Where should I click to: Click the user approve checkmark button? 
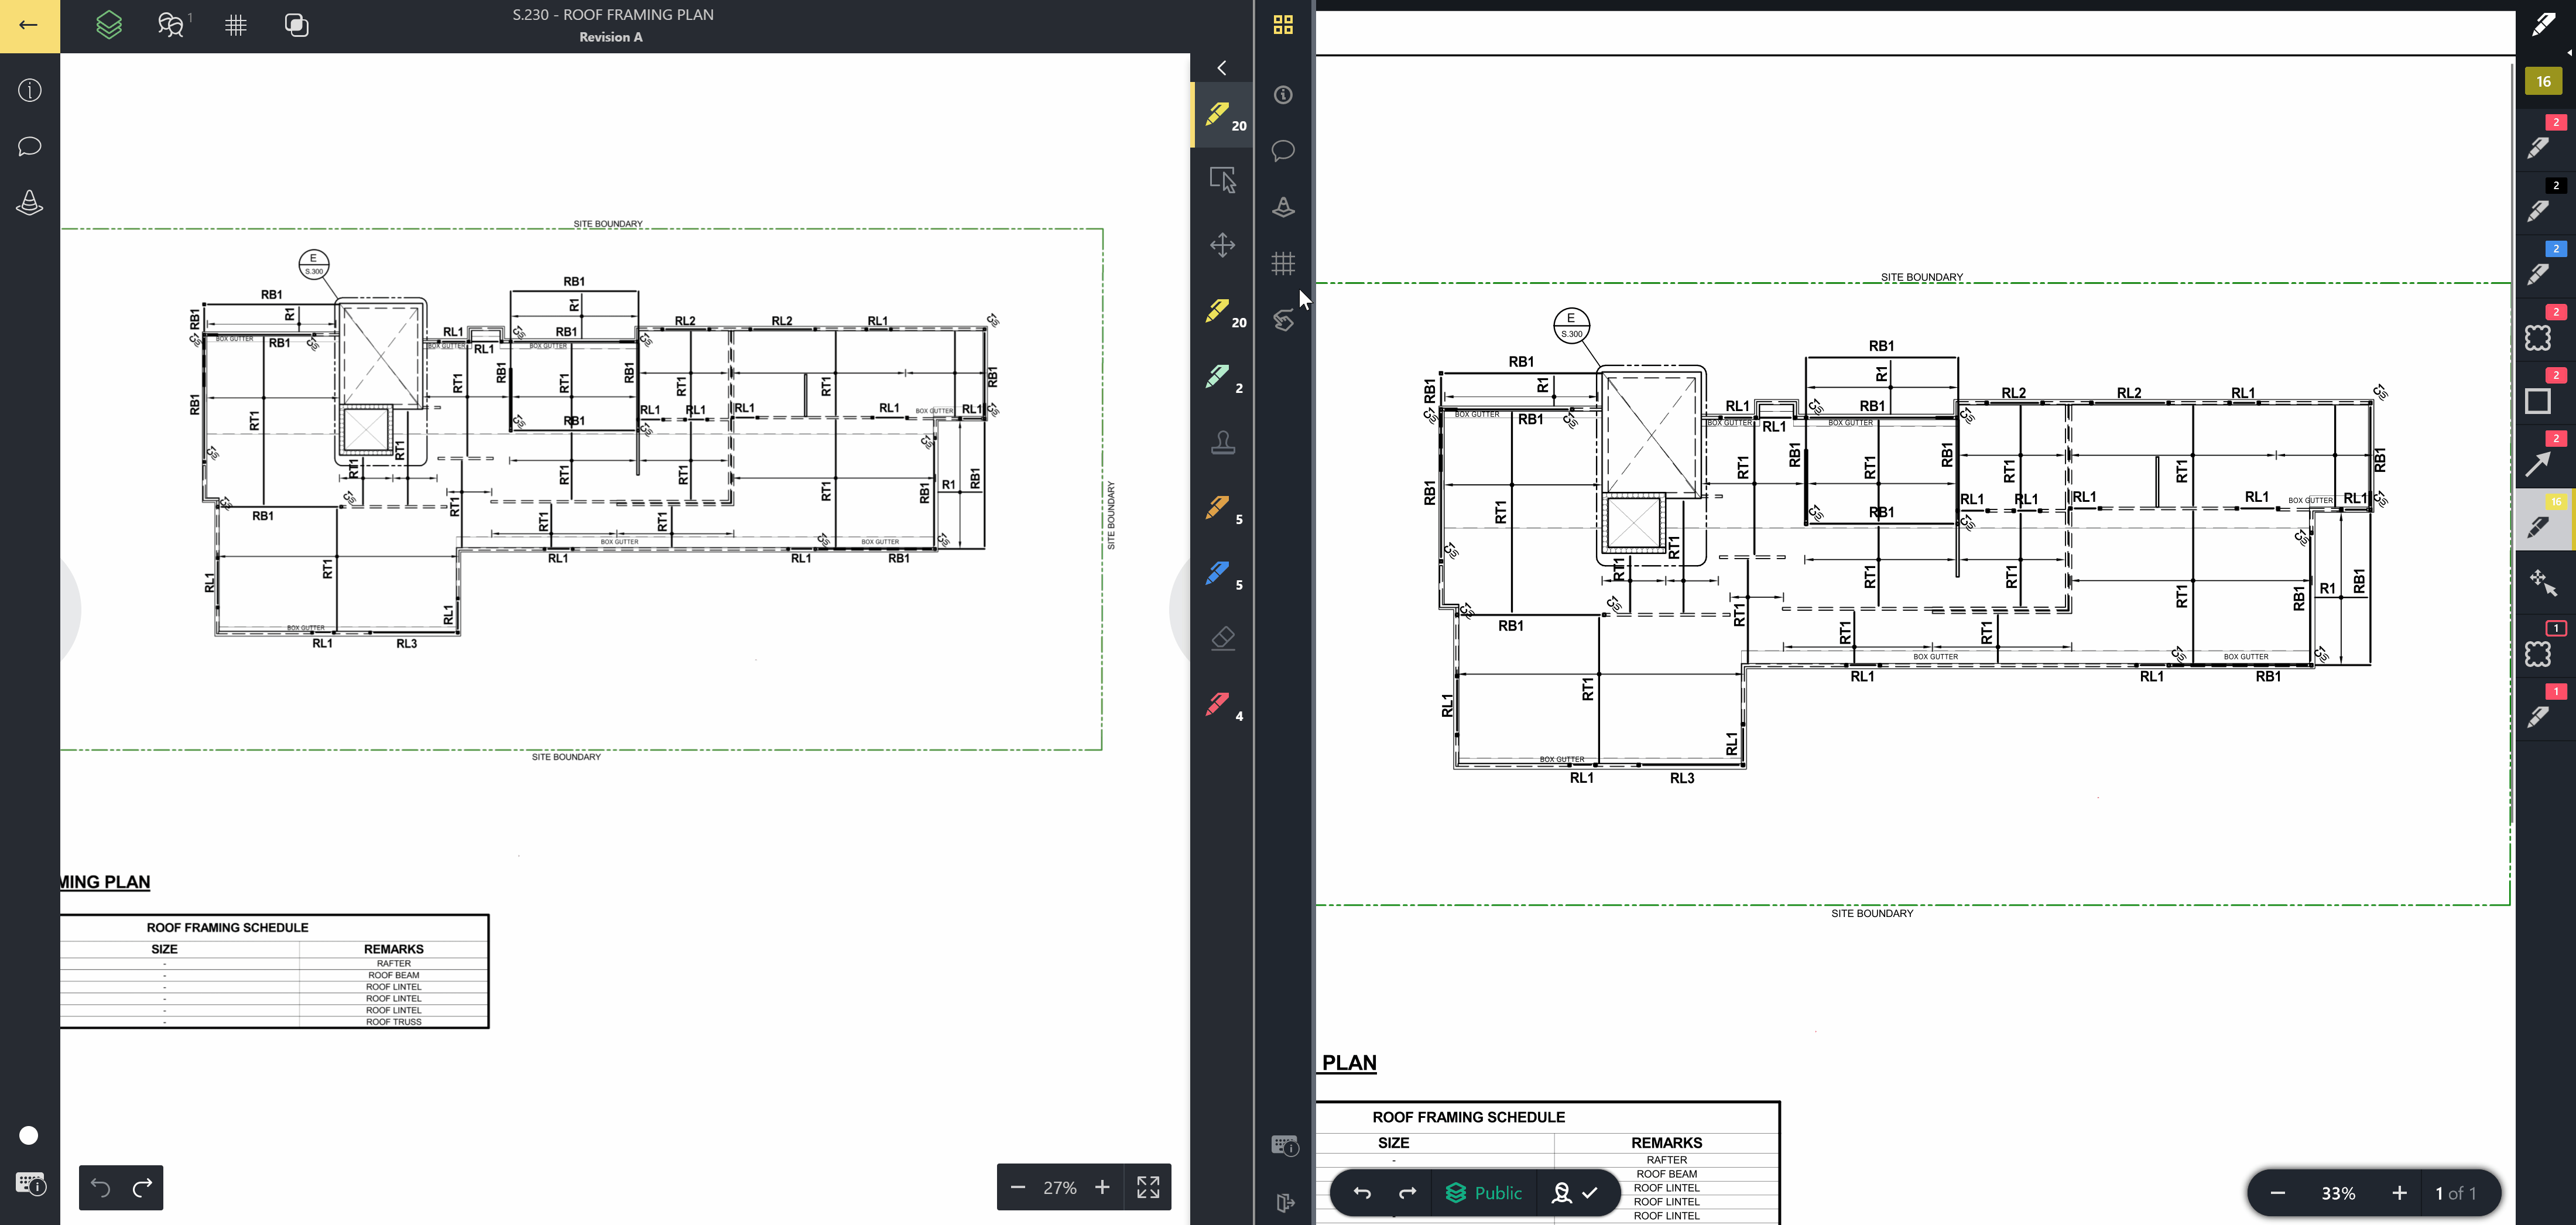1575,1193
